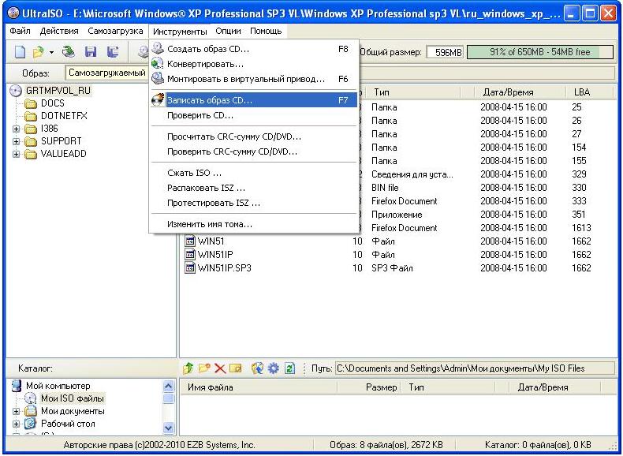Viewport: 623px width, 456px height.
Task: Click the SP3 Файл type cell
Action: pyautogui.click(x=392, y=268)
